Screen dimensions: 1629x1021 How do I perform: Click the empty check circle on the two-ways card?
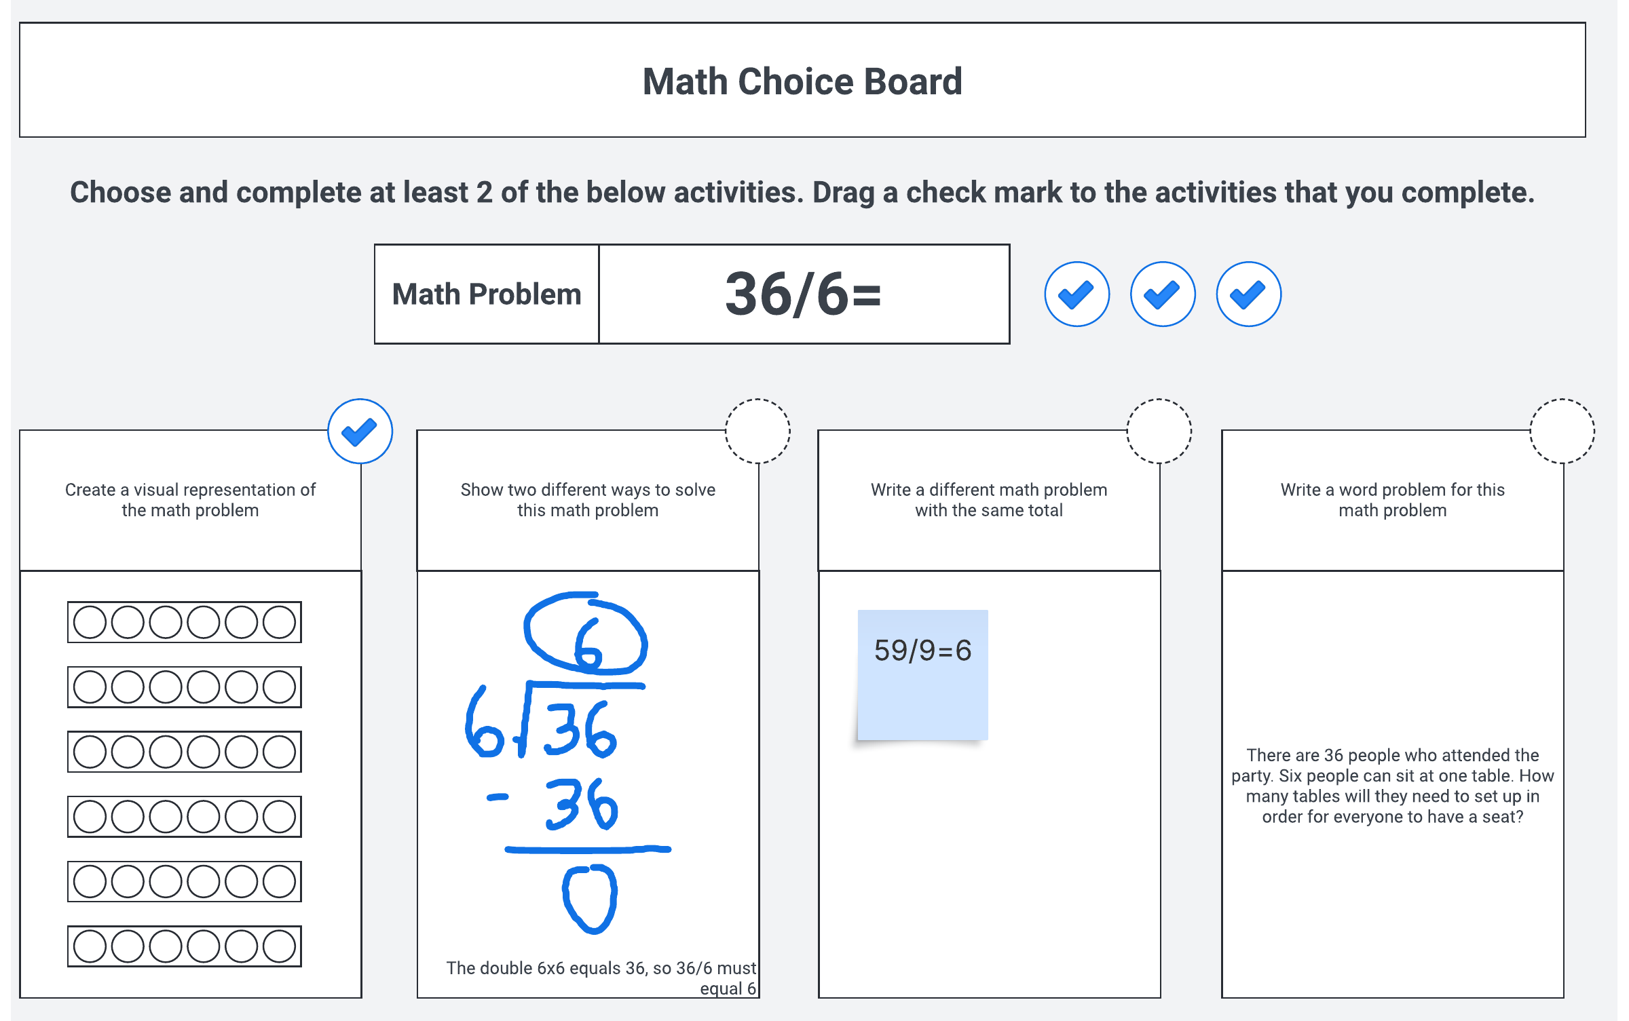tap(757, 431)
